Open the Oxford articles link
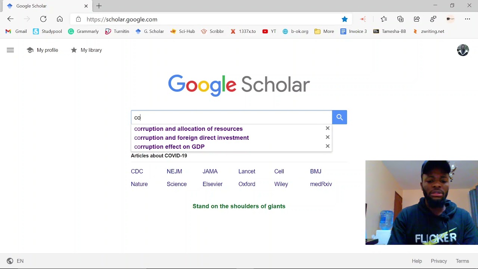The height and width of the screenshot is (269, 478). coord(247,184)
